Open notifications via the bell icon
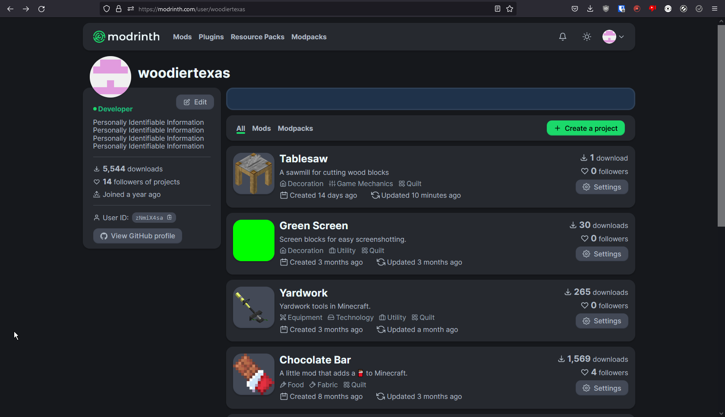 562,37
